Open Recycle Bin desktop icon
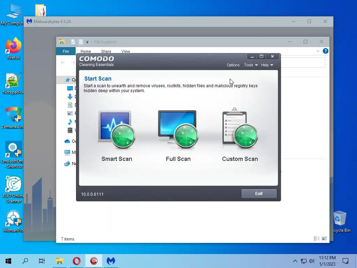The image size is (357, 268). (x=340, y=221)
